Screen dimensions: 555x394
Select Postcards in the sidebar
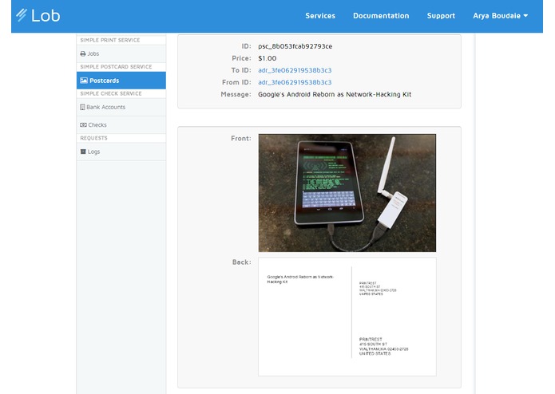(x=121, y=81)
